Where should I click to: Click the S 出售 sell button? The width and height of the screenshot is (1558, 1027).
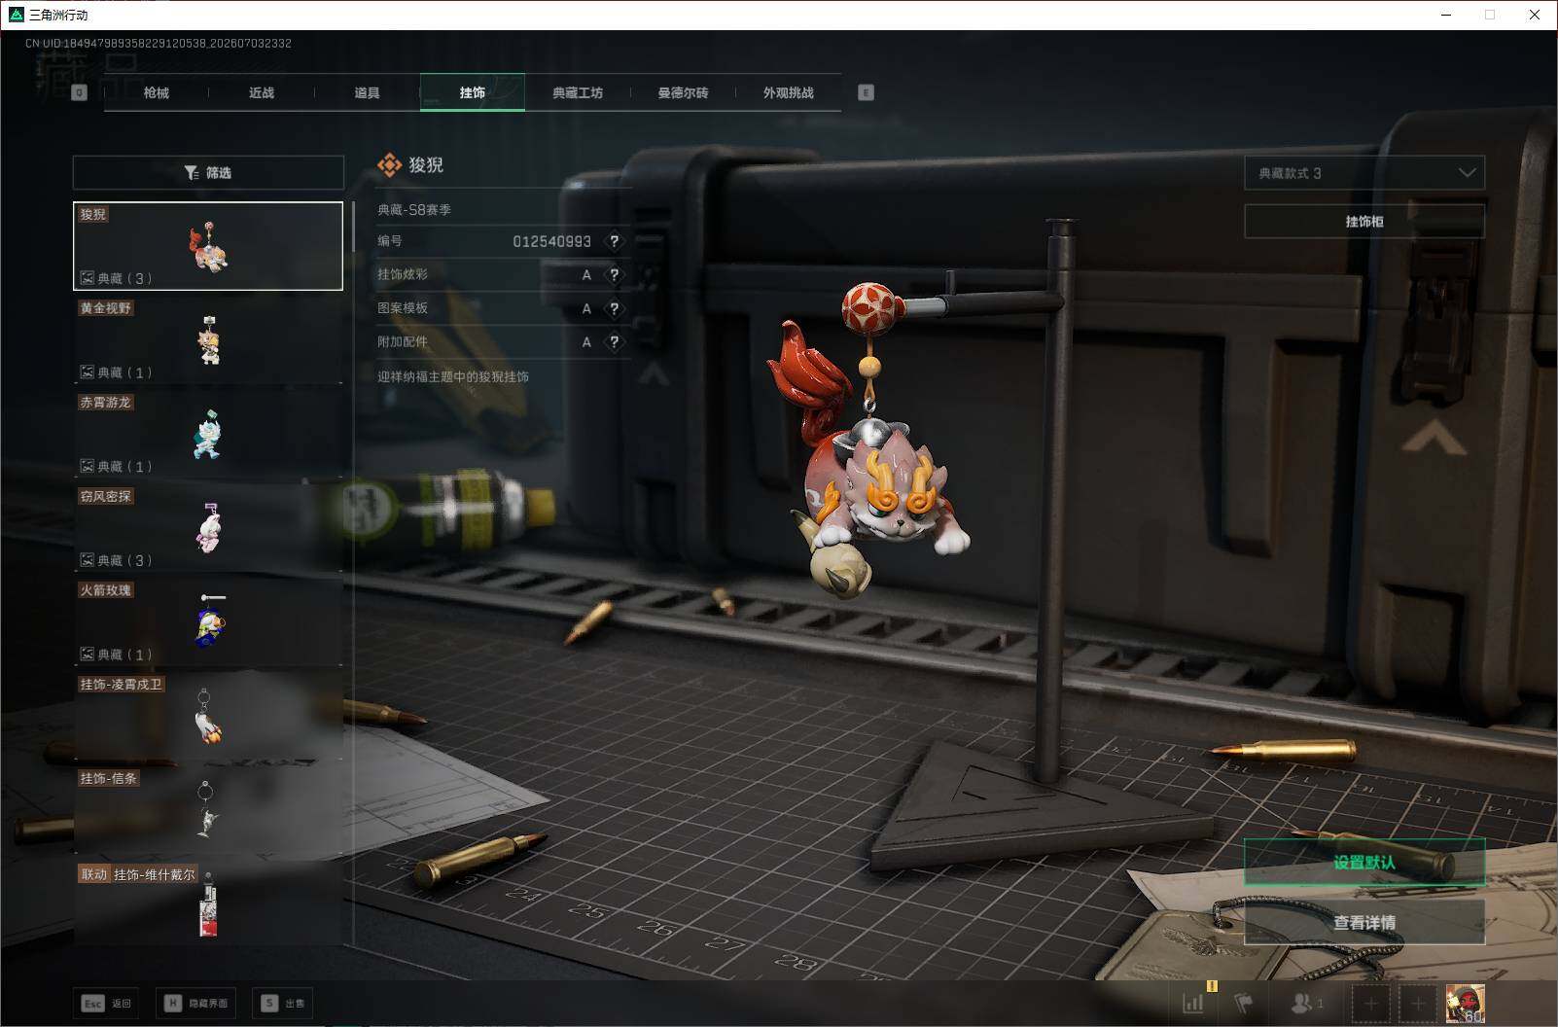coord(282,1003)
